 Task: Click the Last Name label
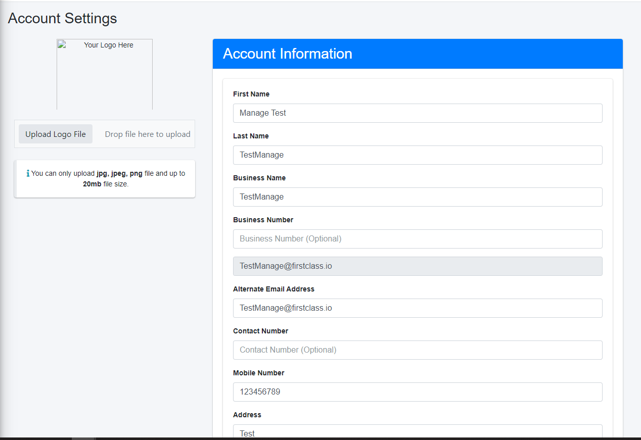[x=251, y=136]
